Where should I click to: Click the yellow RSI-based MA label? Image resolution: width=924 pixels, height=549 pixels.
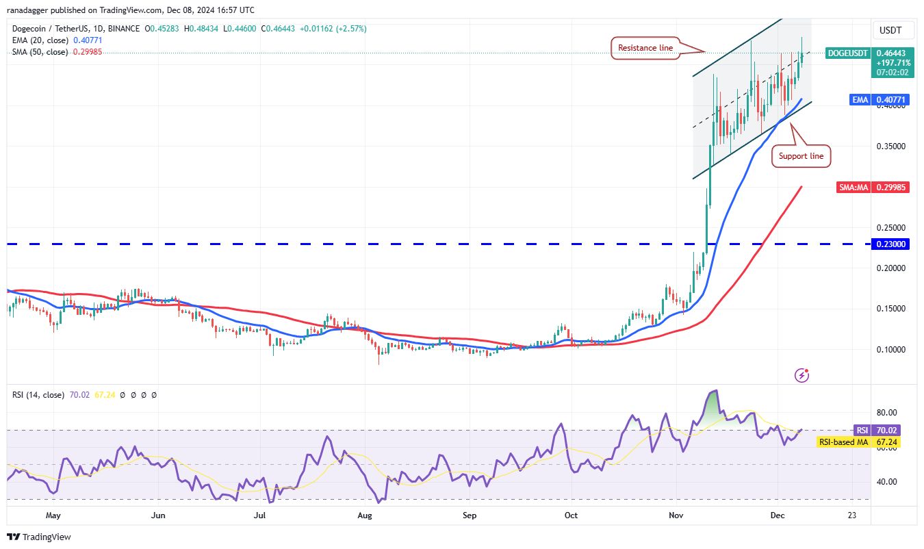point(843,442)
